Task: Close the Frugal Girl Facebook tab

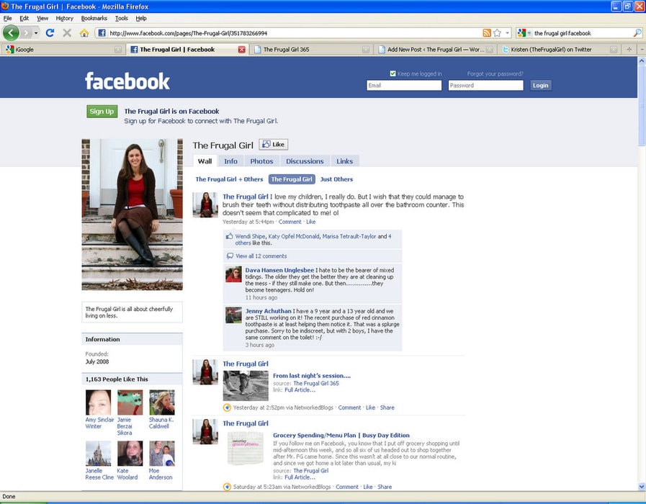Action: coord(241,50)
